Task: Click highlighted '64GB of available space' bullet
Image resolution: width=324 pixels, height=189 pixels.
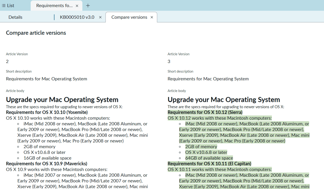Action: point(209,158)
